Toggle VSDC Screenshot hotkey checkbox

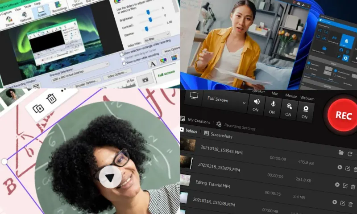(336, 71)
